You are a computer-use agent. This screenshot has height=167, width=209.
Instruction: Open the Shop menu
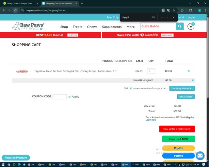(x=64, y=27)
